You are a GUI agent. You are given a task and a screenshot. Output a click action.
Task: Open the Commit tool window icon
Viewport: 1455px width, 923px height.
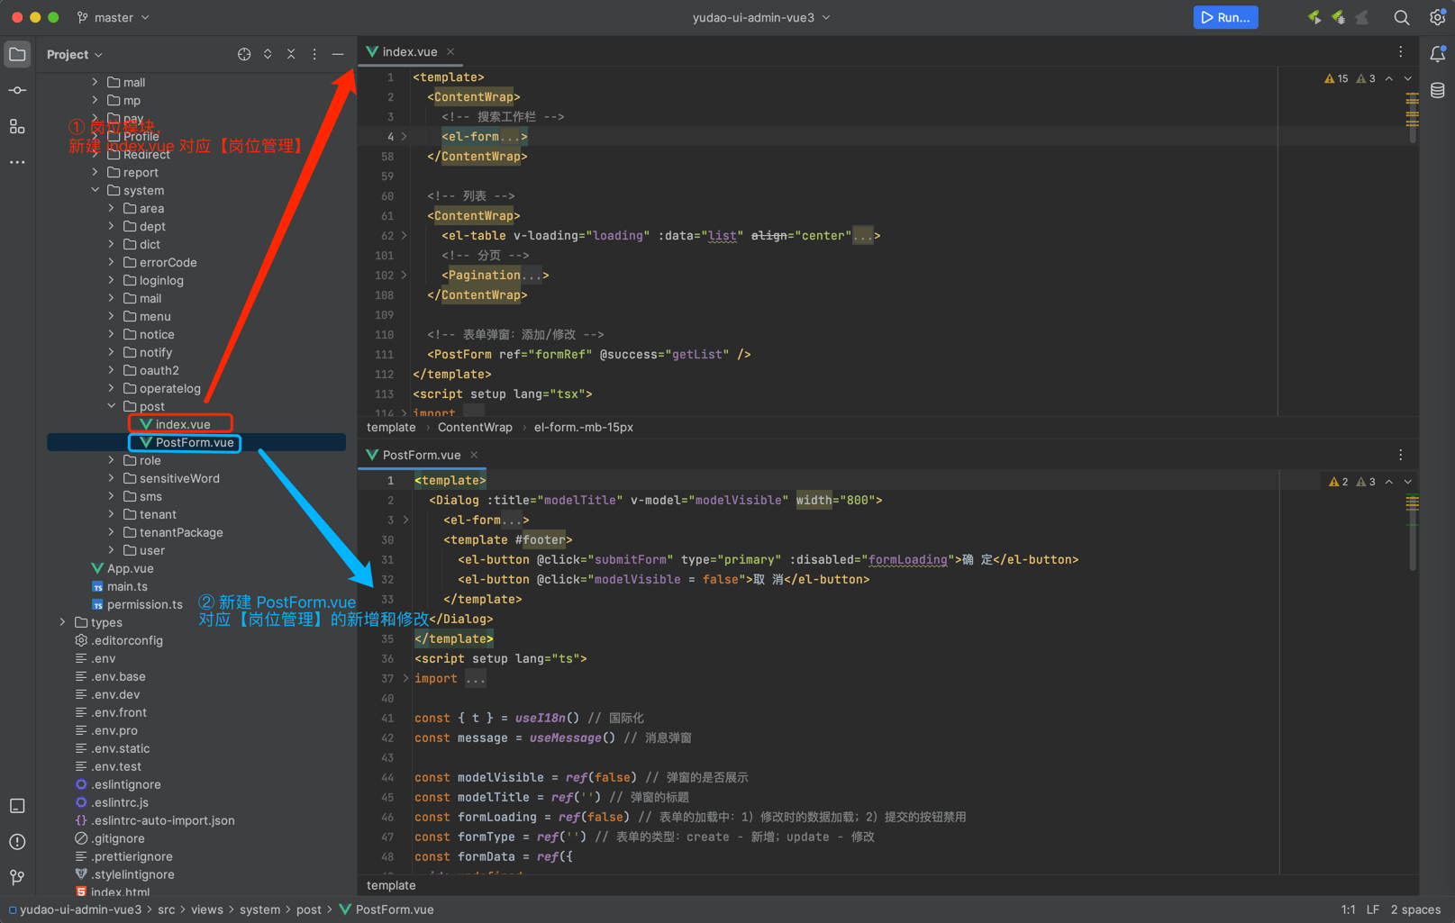[x=17, y=91]
